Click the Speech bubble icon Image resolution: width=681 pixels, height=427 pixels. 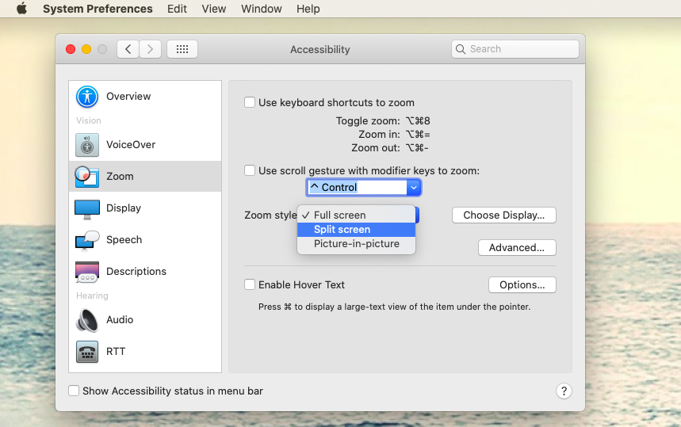click(x=87, y=241)
